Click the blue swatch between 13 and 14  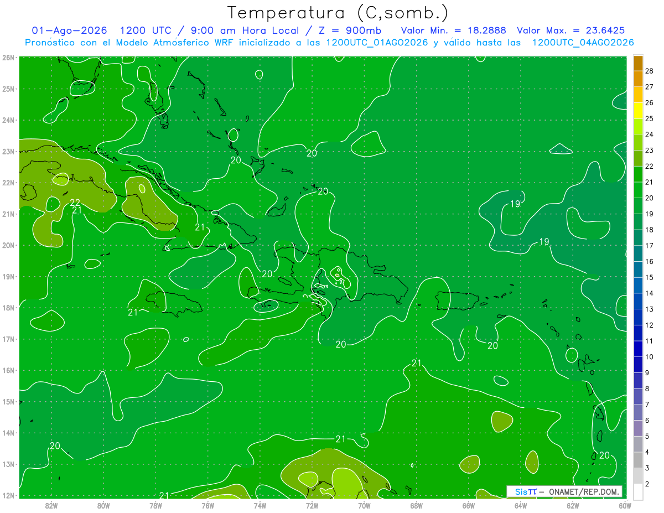[638, 302]
